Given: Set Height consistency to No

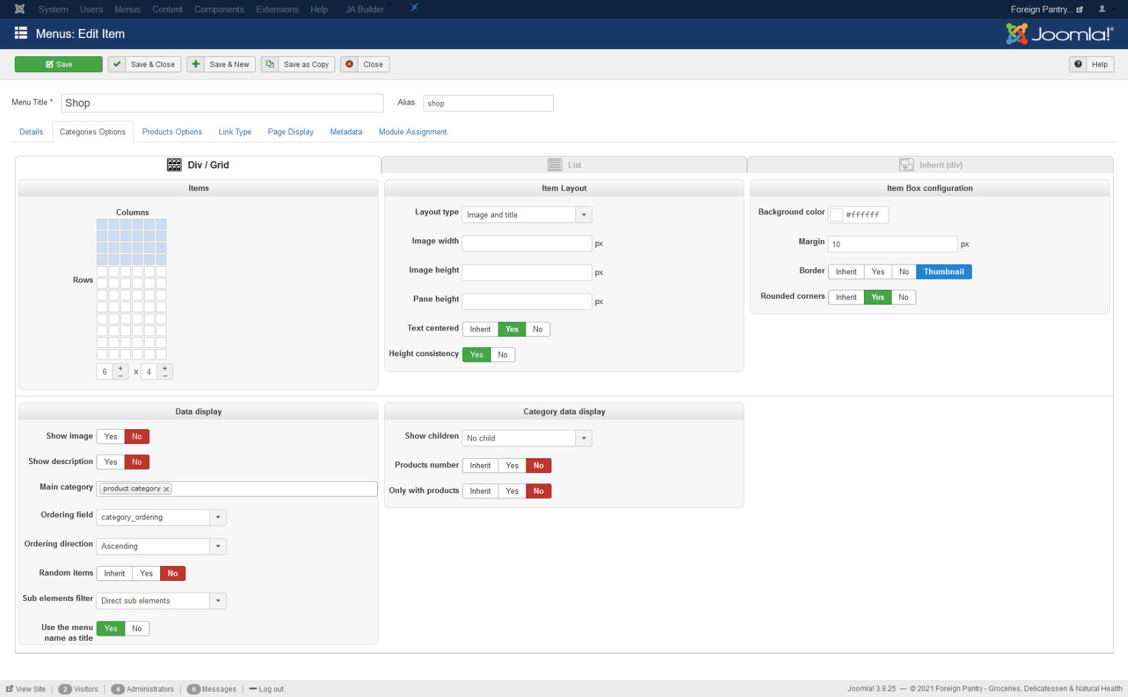Looking at the screenshot, I should (x=502, y=355).
